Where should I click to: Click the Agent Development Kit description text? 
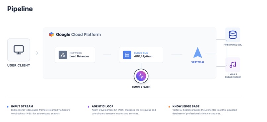(x=124, y=112)
